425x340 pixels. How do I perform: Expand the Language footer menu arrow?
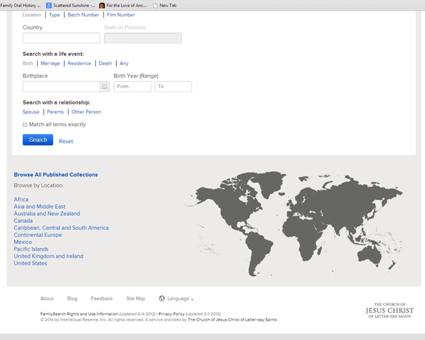pyautogui.click(x=192, y=299)
